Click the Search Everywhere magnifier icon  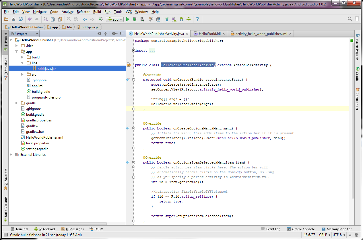[x=350, y=19]
